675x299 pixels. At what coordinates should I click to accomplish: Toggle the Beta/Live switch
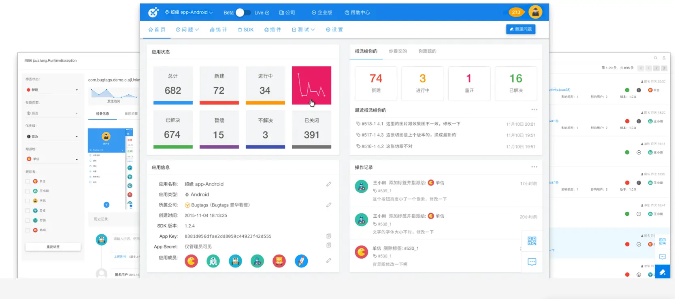pyautogui.click(x=243, y=13)
